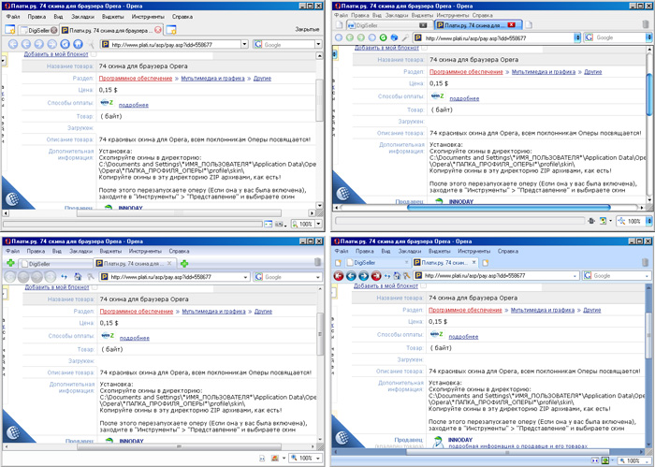
Task: Close the Плати.ру tab via red circle, top-left window
Action: (158, 30)
